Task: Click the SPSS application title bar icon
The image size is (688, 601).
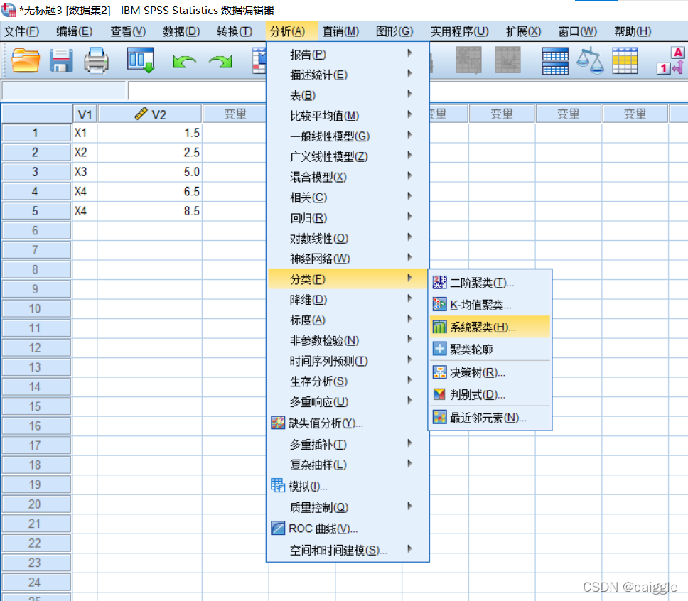Action: click(9, 9)
